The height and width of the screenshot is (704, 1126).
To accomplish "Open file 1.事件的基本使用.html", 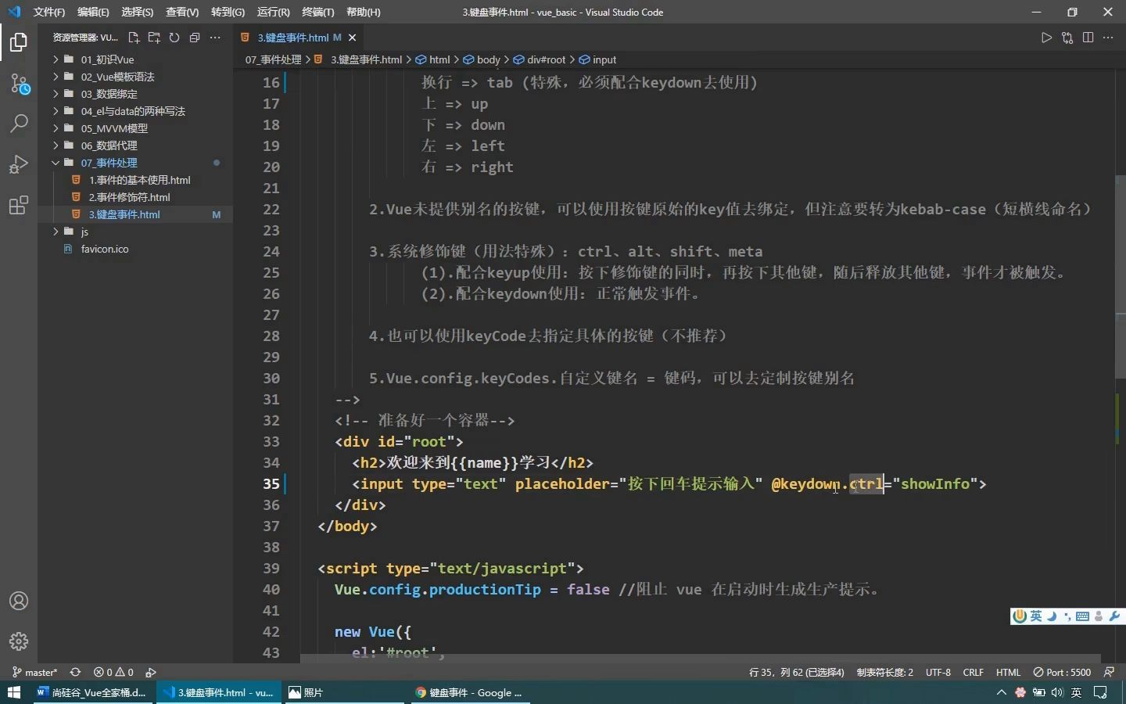I will 139,180.
